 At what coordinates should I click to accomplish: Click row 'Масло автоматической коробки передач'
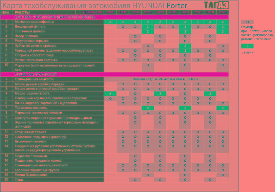(115, 89)
